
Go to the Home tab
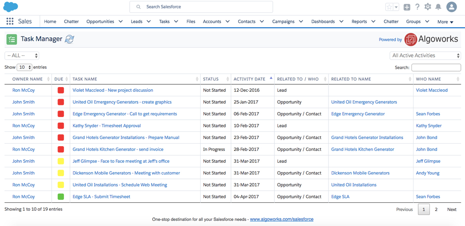tap(50, 21)
